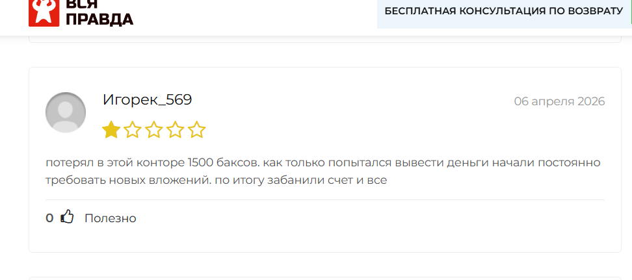632x280 pixels.
Task: Click the review's first line about 1500 баксов
Action: (323, 162)
